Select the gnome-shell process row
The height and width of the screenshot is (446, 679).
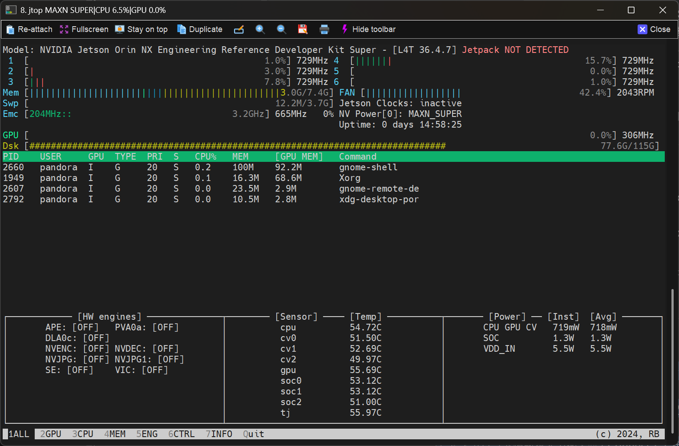[334, 167]
